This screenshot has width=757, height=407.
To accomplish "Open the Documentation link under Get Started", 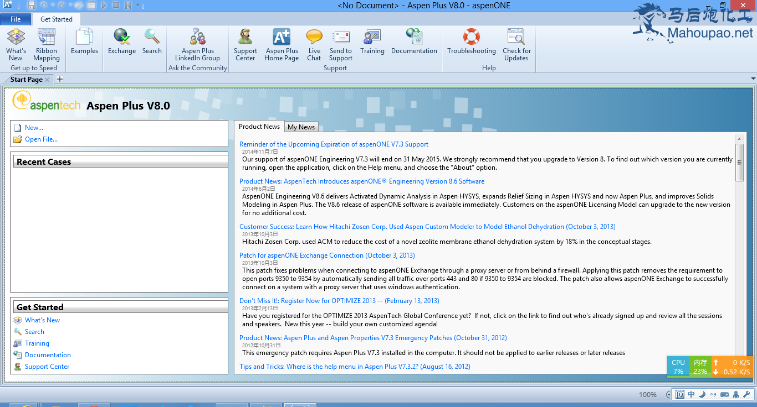I will point(48,355).
